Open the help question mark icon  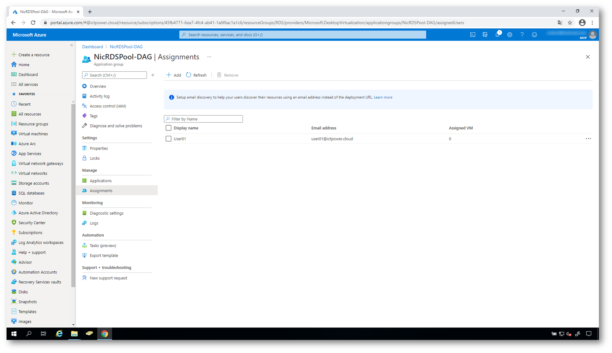click(x=522, y=35)
